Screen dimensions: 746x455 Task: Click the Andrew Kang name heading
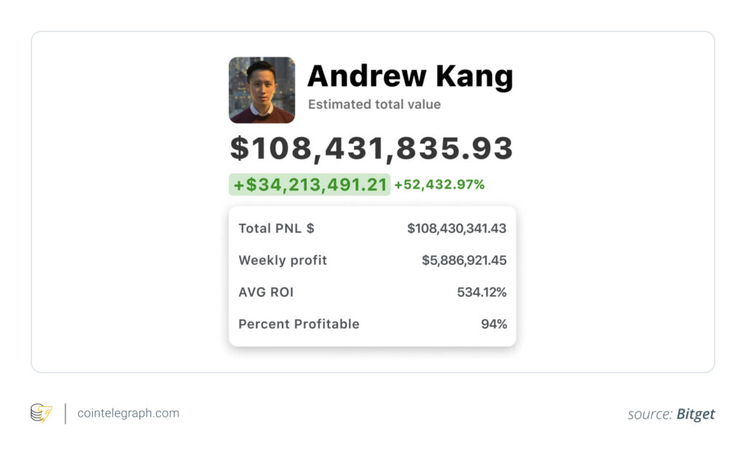pyautogui.click(x=410, y=77)
